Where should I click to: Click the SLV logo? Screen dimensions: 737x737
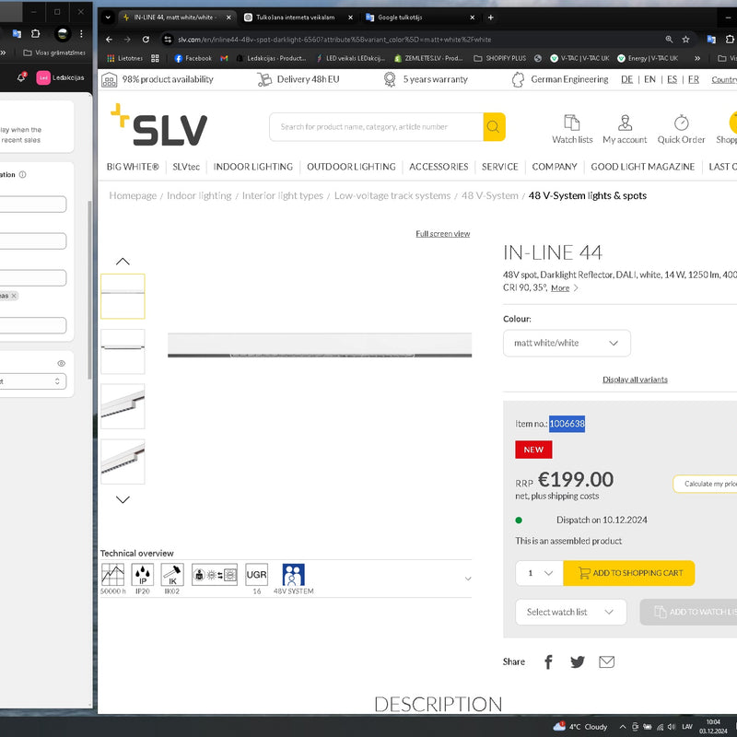point(158,126)
